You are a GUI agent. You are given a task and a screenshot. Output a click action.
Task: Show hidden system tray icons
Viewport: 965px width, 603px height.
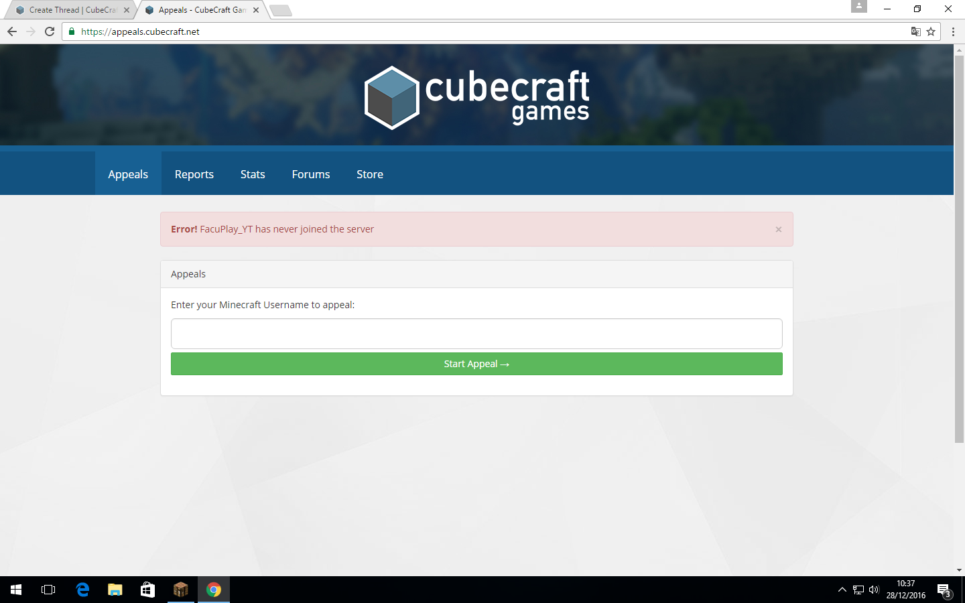click(x=842, y=590)
